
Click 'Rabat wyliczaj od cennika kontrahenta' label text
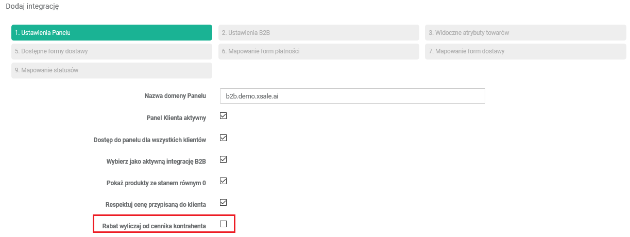click(154, 226)
